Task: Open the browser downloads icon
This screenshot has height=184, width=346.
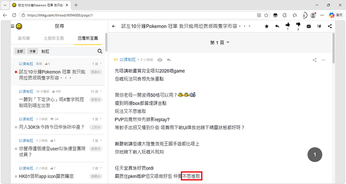Action: pyautogui.click(x=304, y=15)
